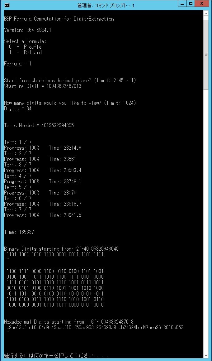Click the 'Binary Digits starting from' heading
The width and height of the screenshot is (212, 361).
[x=36, y=249]
